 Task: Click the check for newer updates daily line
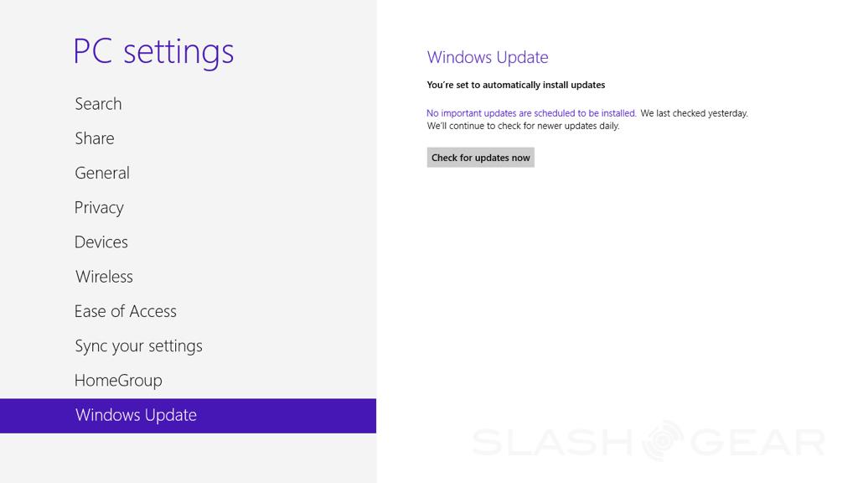tap(523, 126)
